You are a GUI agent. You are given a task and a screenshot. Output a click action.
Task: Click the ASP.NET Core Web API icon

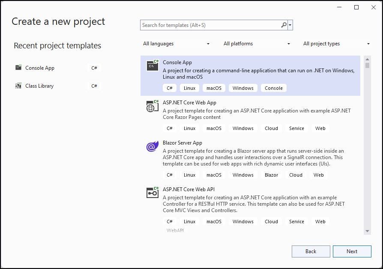[x=152, y=192]
